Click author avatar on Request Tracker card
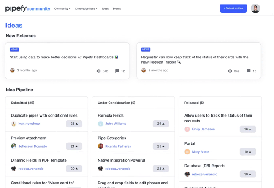 point(144,70)
